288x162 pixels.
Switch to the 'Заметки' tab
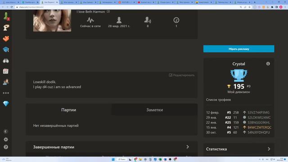tap(154, 110)
